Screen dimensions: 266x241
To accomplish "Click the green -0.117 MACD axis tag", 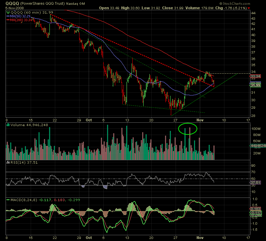I will point(256,212).
